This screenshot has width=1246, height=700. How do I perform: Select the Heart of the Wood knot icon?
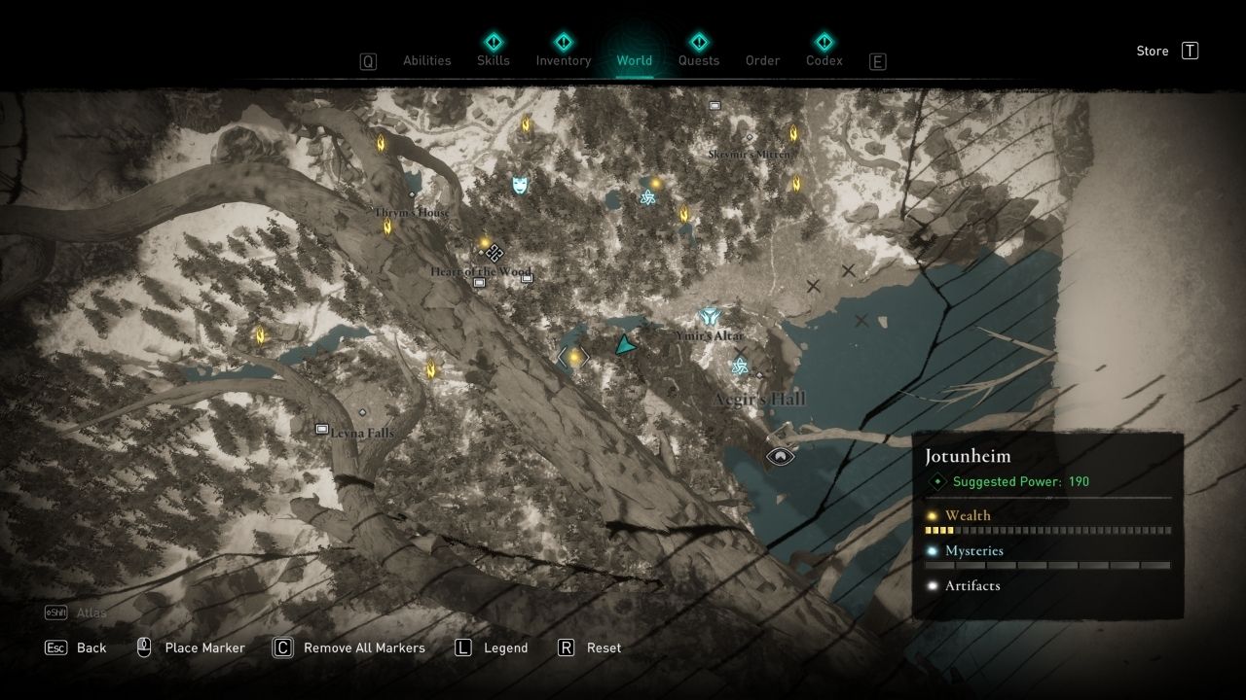pyautogui.click(x=494, y=253)
